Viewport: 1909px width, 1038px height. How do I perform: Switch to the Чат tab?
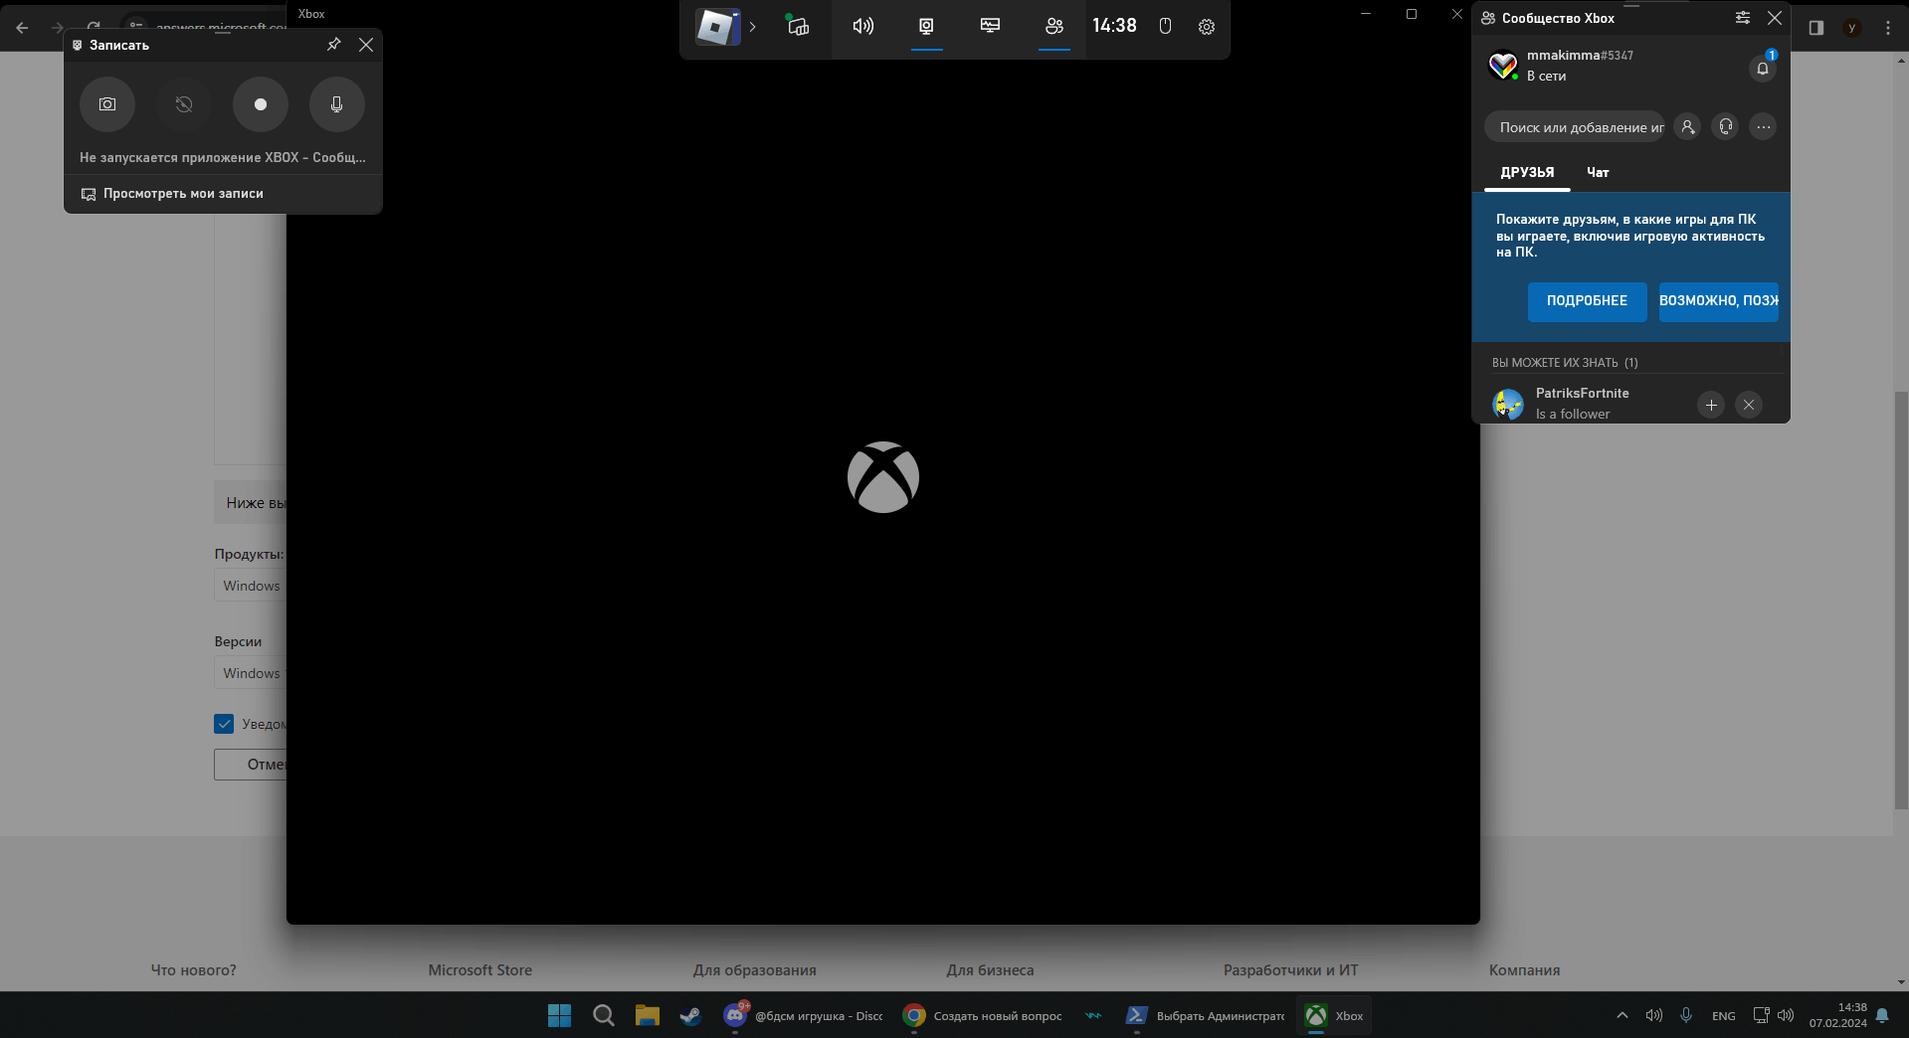[1598, 173]
